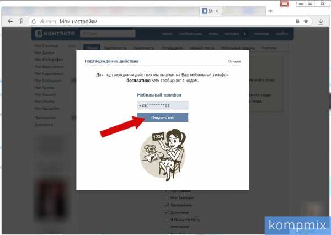The width and height of the screenshot is (331, 235).
Task: Open downloads with the arrow icon
Action: tap(321, 22)
